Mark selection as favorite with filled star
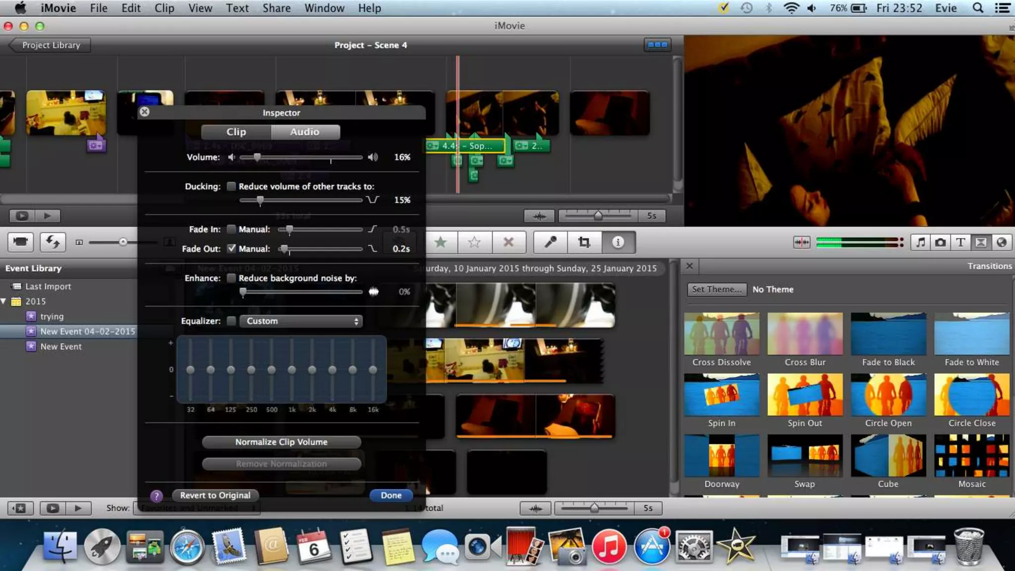Viewport: 1015px width, 571px height. (441, 242)
